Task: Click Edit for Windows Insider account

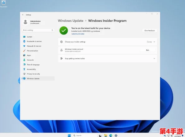Action: [x=148, y=50]
